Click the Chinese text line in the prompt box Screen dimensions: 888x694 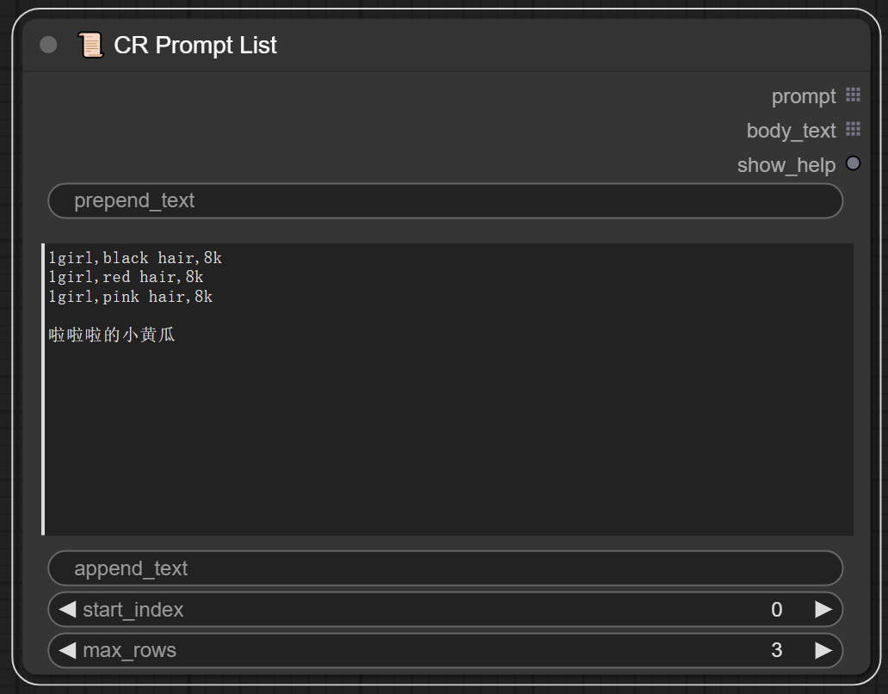click(x=112, y=335)
